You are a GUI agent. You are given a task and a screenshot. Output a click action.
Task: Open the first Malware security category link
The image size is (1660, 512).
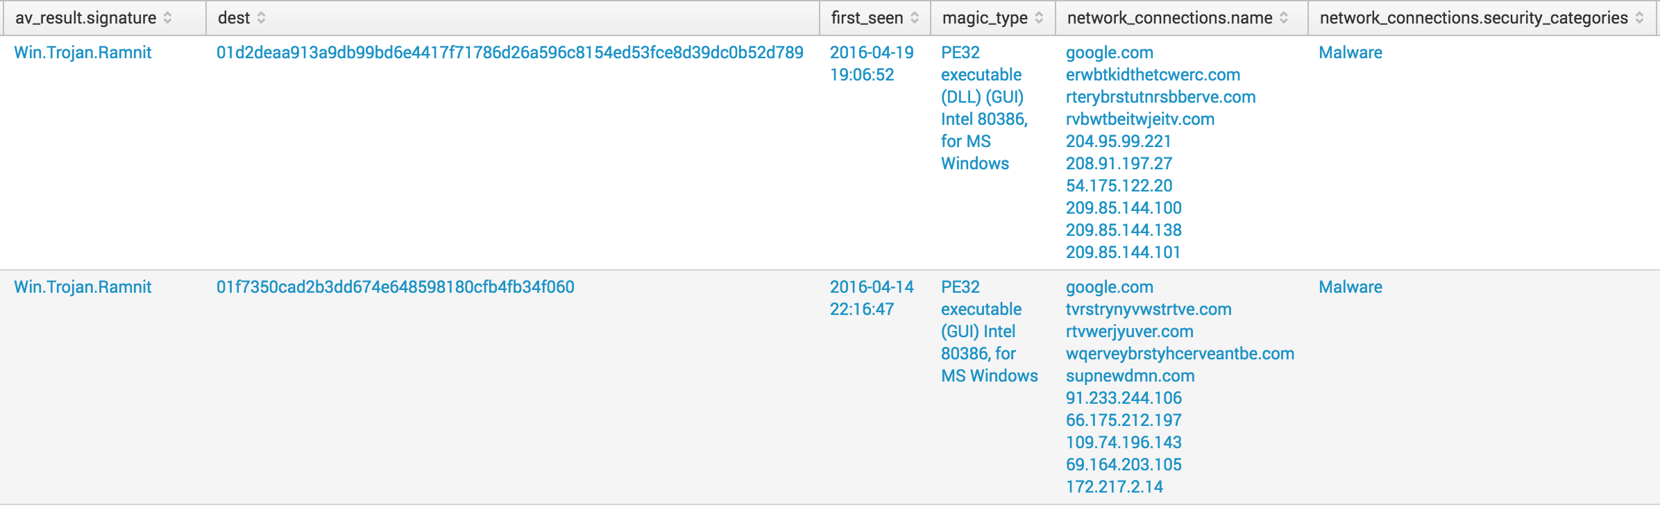point(1349,52)
